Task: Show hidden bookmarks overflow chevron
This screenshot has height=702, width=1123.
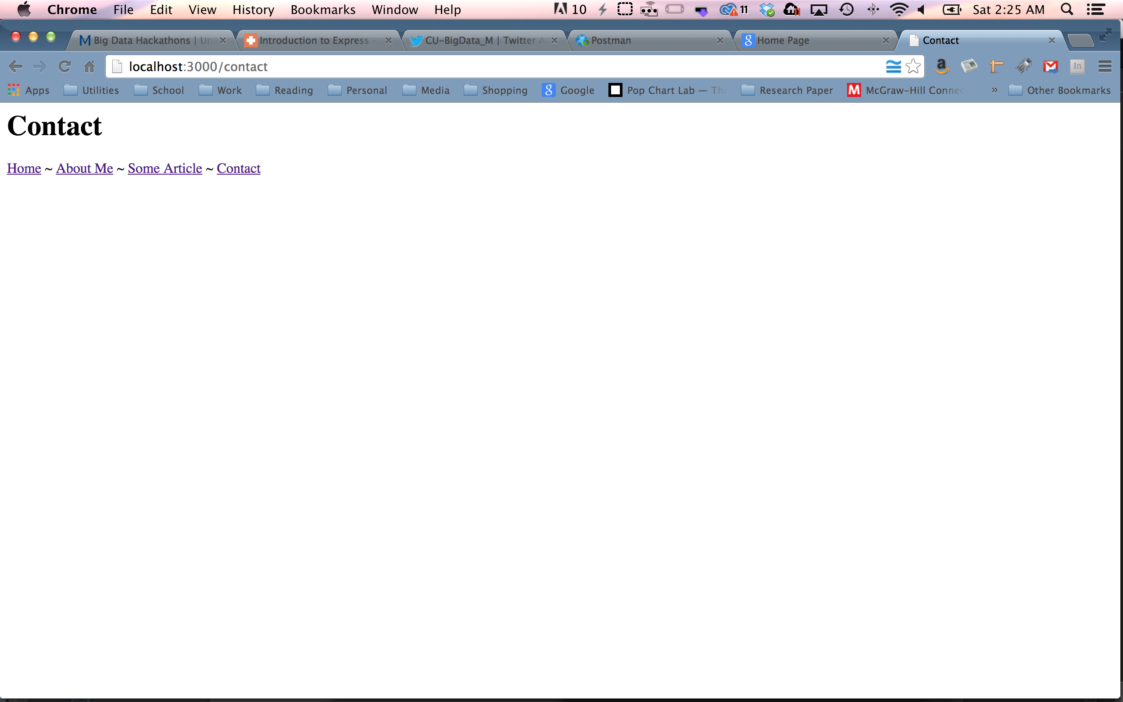Action: pos(994,90)
